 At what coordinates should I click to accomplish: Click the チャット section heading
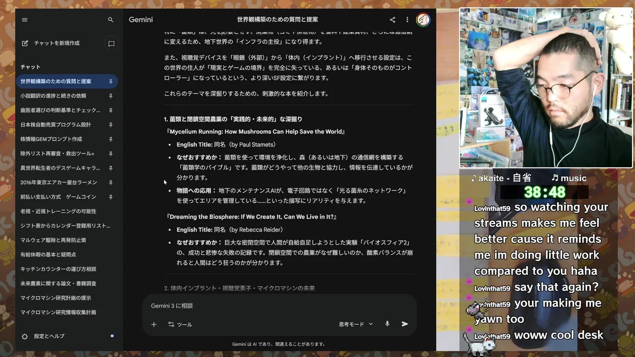(x=30, y=67)
